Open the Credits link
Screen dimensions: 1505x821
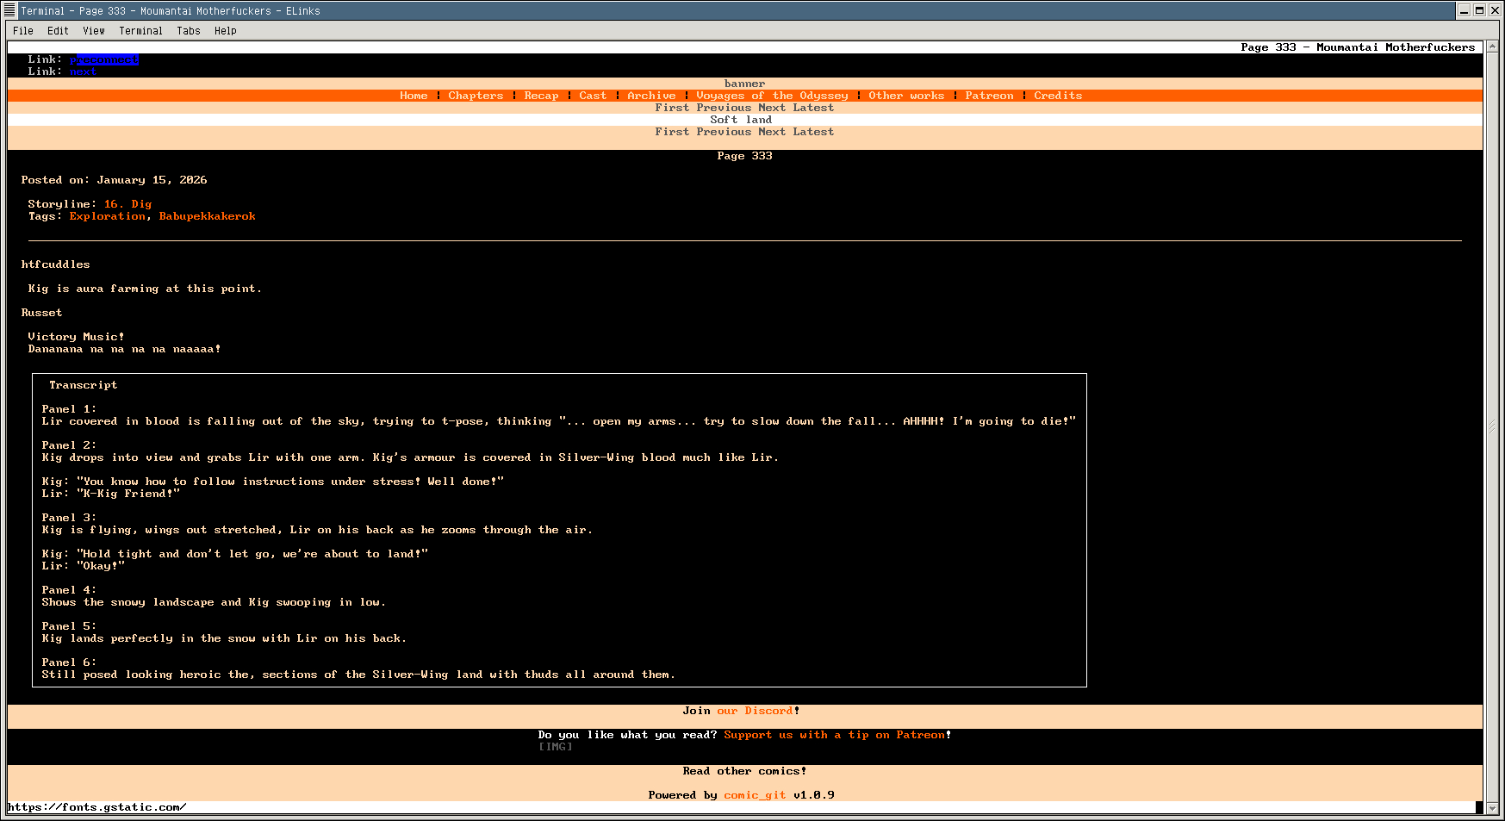1058,96
